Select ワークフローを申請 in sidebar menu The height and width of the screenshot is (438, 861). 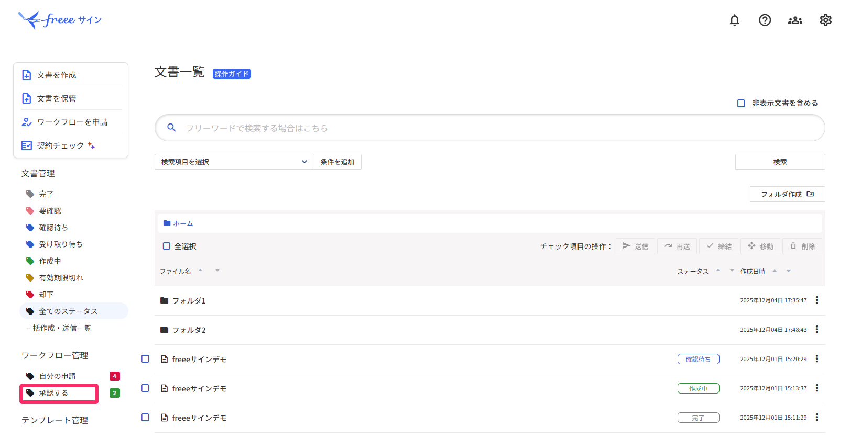[x=71, y=122]
